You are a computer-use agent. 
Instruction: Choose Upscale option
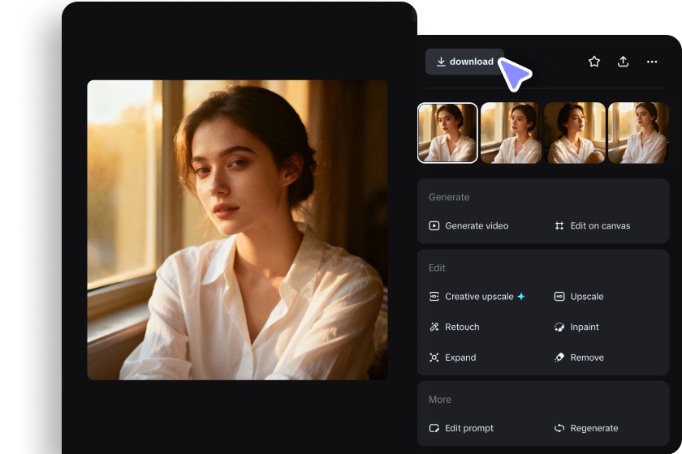[579, 297]
